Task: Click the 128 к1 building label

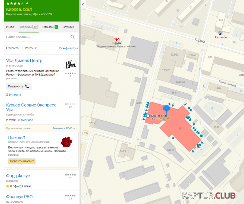Action: (174, 93)
